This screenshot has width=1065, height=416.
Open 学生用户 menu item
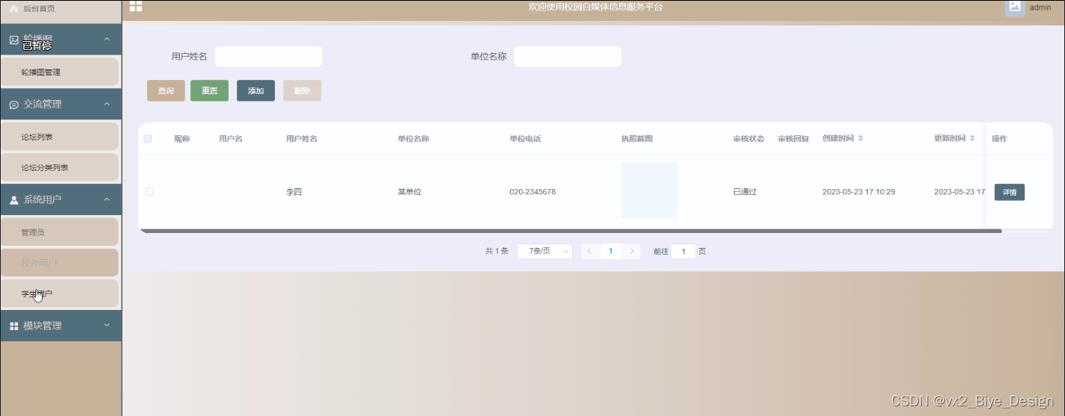tap(60, 294)
